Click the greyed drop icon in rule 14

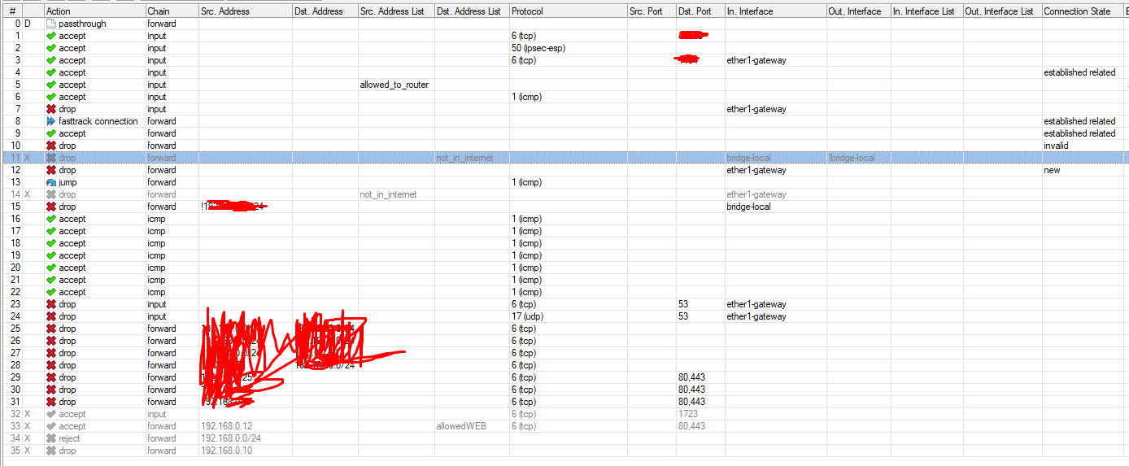pos(51,194)
